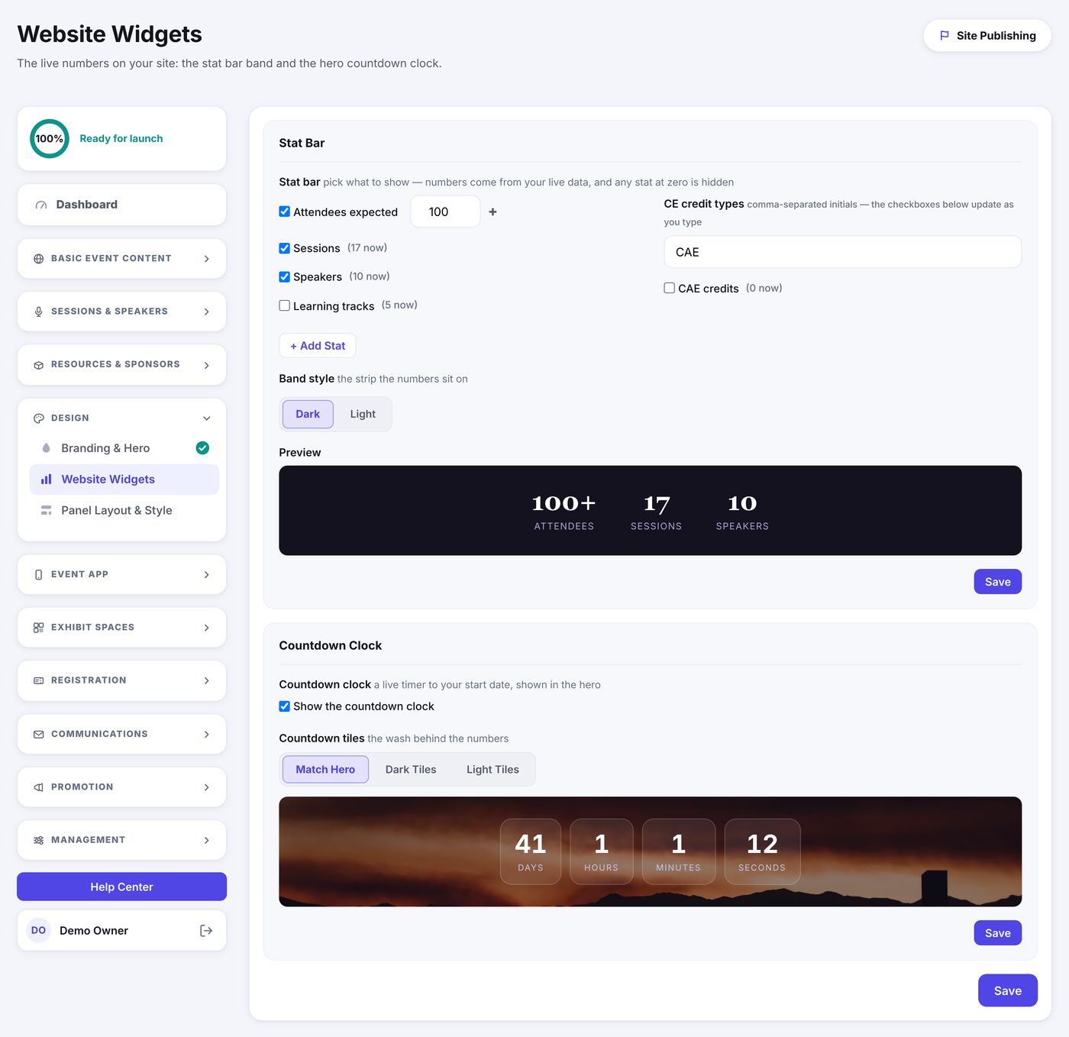
Task: Click the + Add Stat button
Action: pos(318,346)
